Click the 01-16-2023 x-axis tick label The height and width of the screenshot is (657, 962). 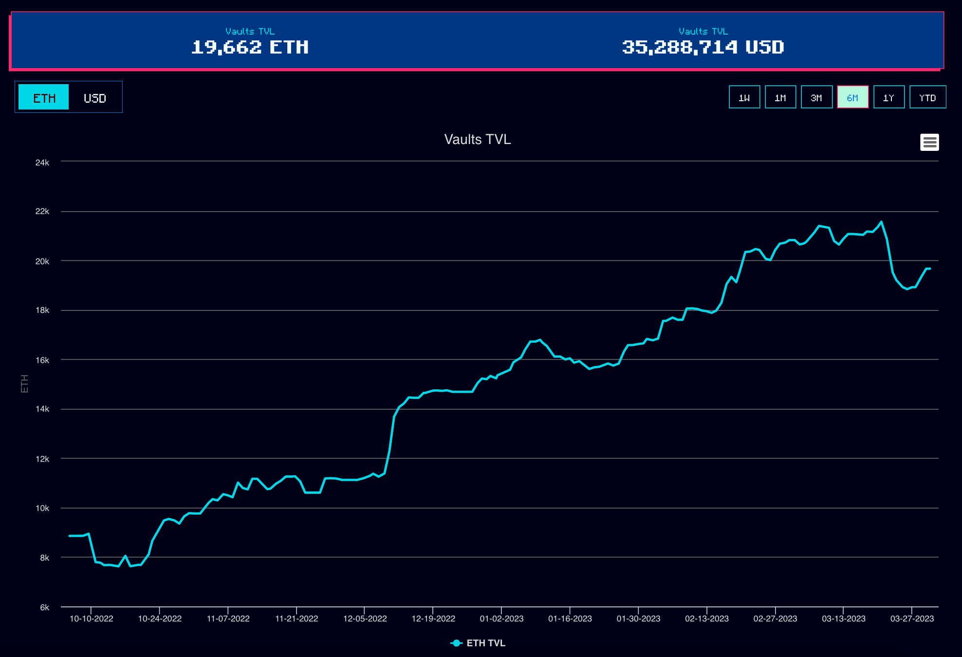click(570, 619)
